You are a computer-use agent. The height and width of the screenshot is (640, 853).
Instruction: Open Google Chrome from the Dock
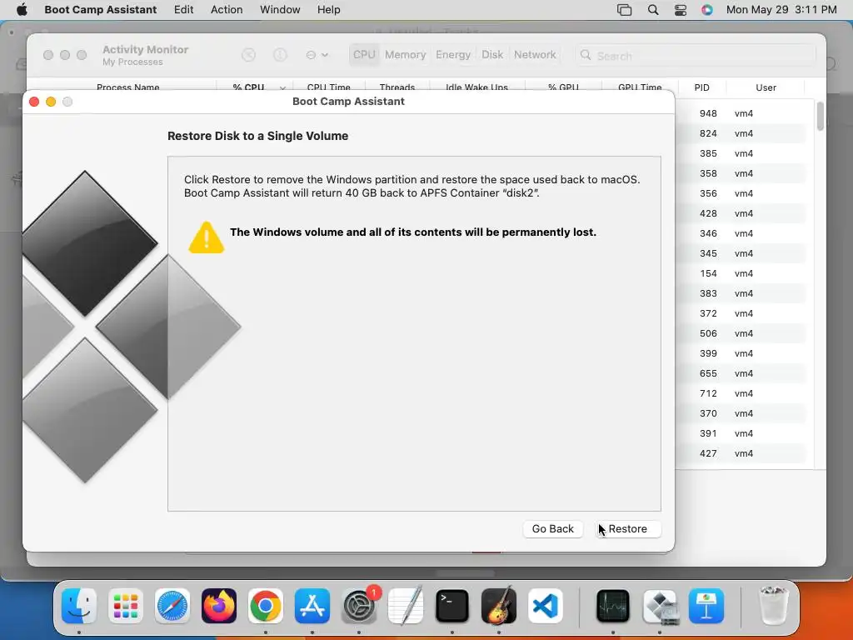[x=266, y=606]
